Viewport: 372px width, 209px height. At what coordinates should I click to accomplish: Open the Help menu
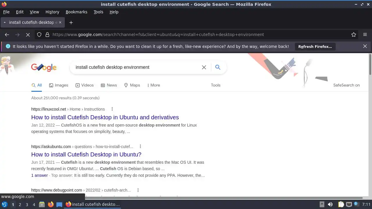click(114, 12)
